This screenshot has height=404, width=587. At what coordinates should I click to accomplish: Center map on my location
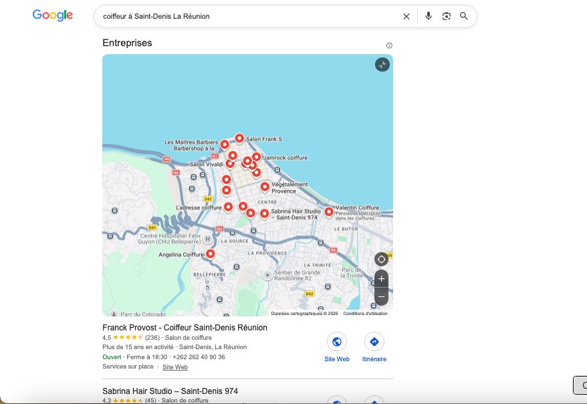click(381, 259)
